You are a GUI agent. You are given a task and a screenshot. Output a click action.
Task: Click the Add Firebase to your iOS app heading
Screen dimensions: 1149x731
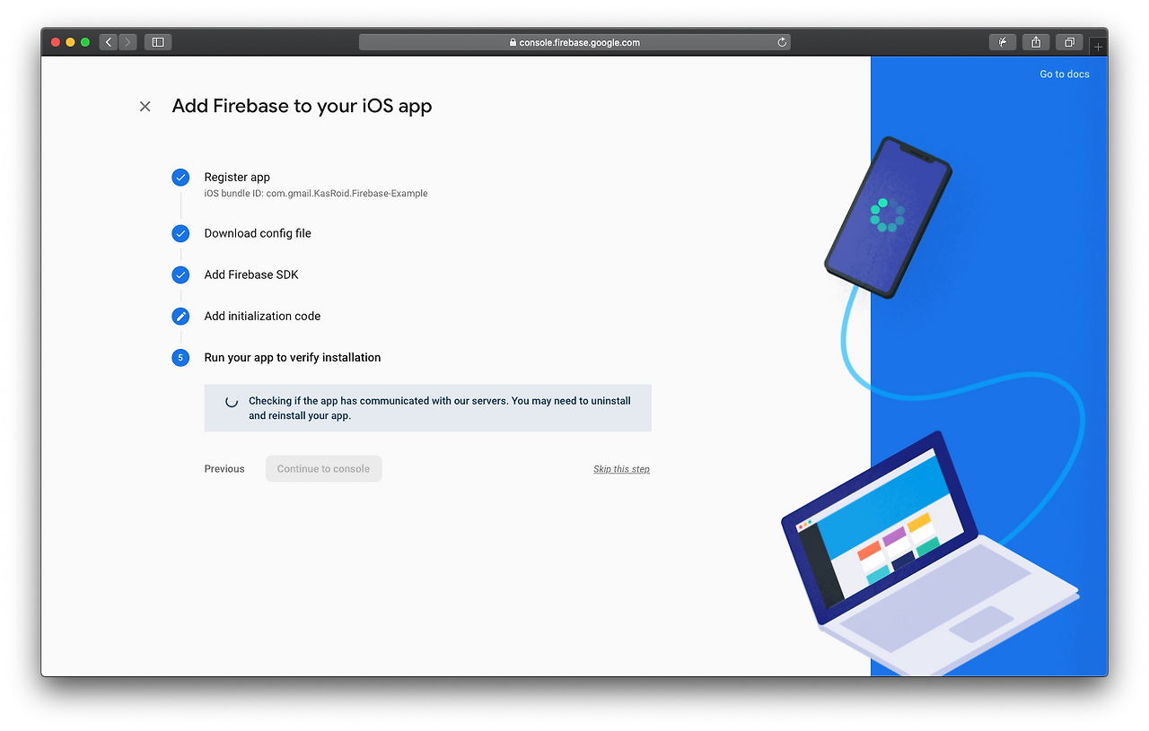[302, 106]
